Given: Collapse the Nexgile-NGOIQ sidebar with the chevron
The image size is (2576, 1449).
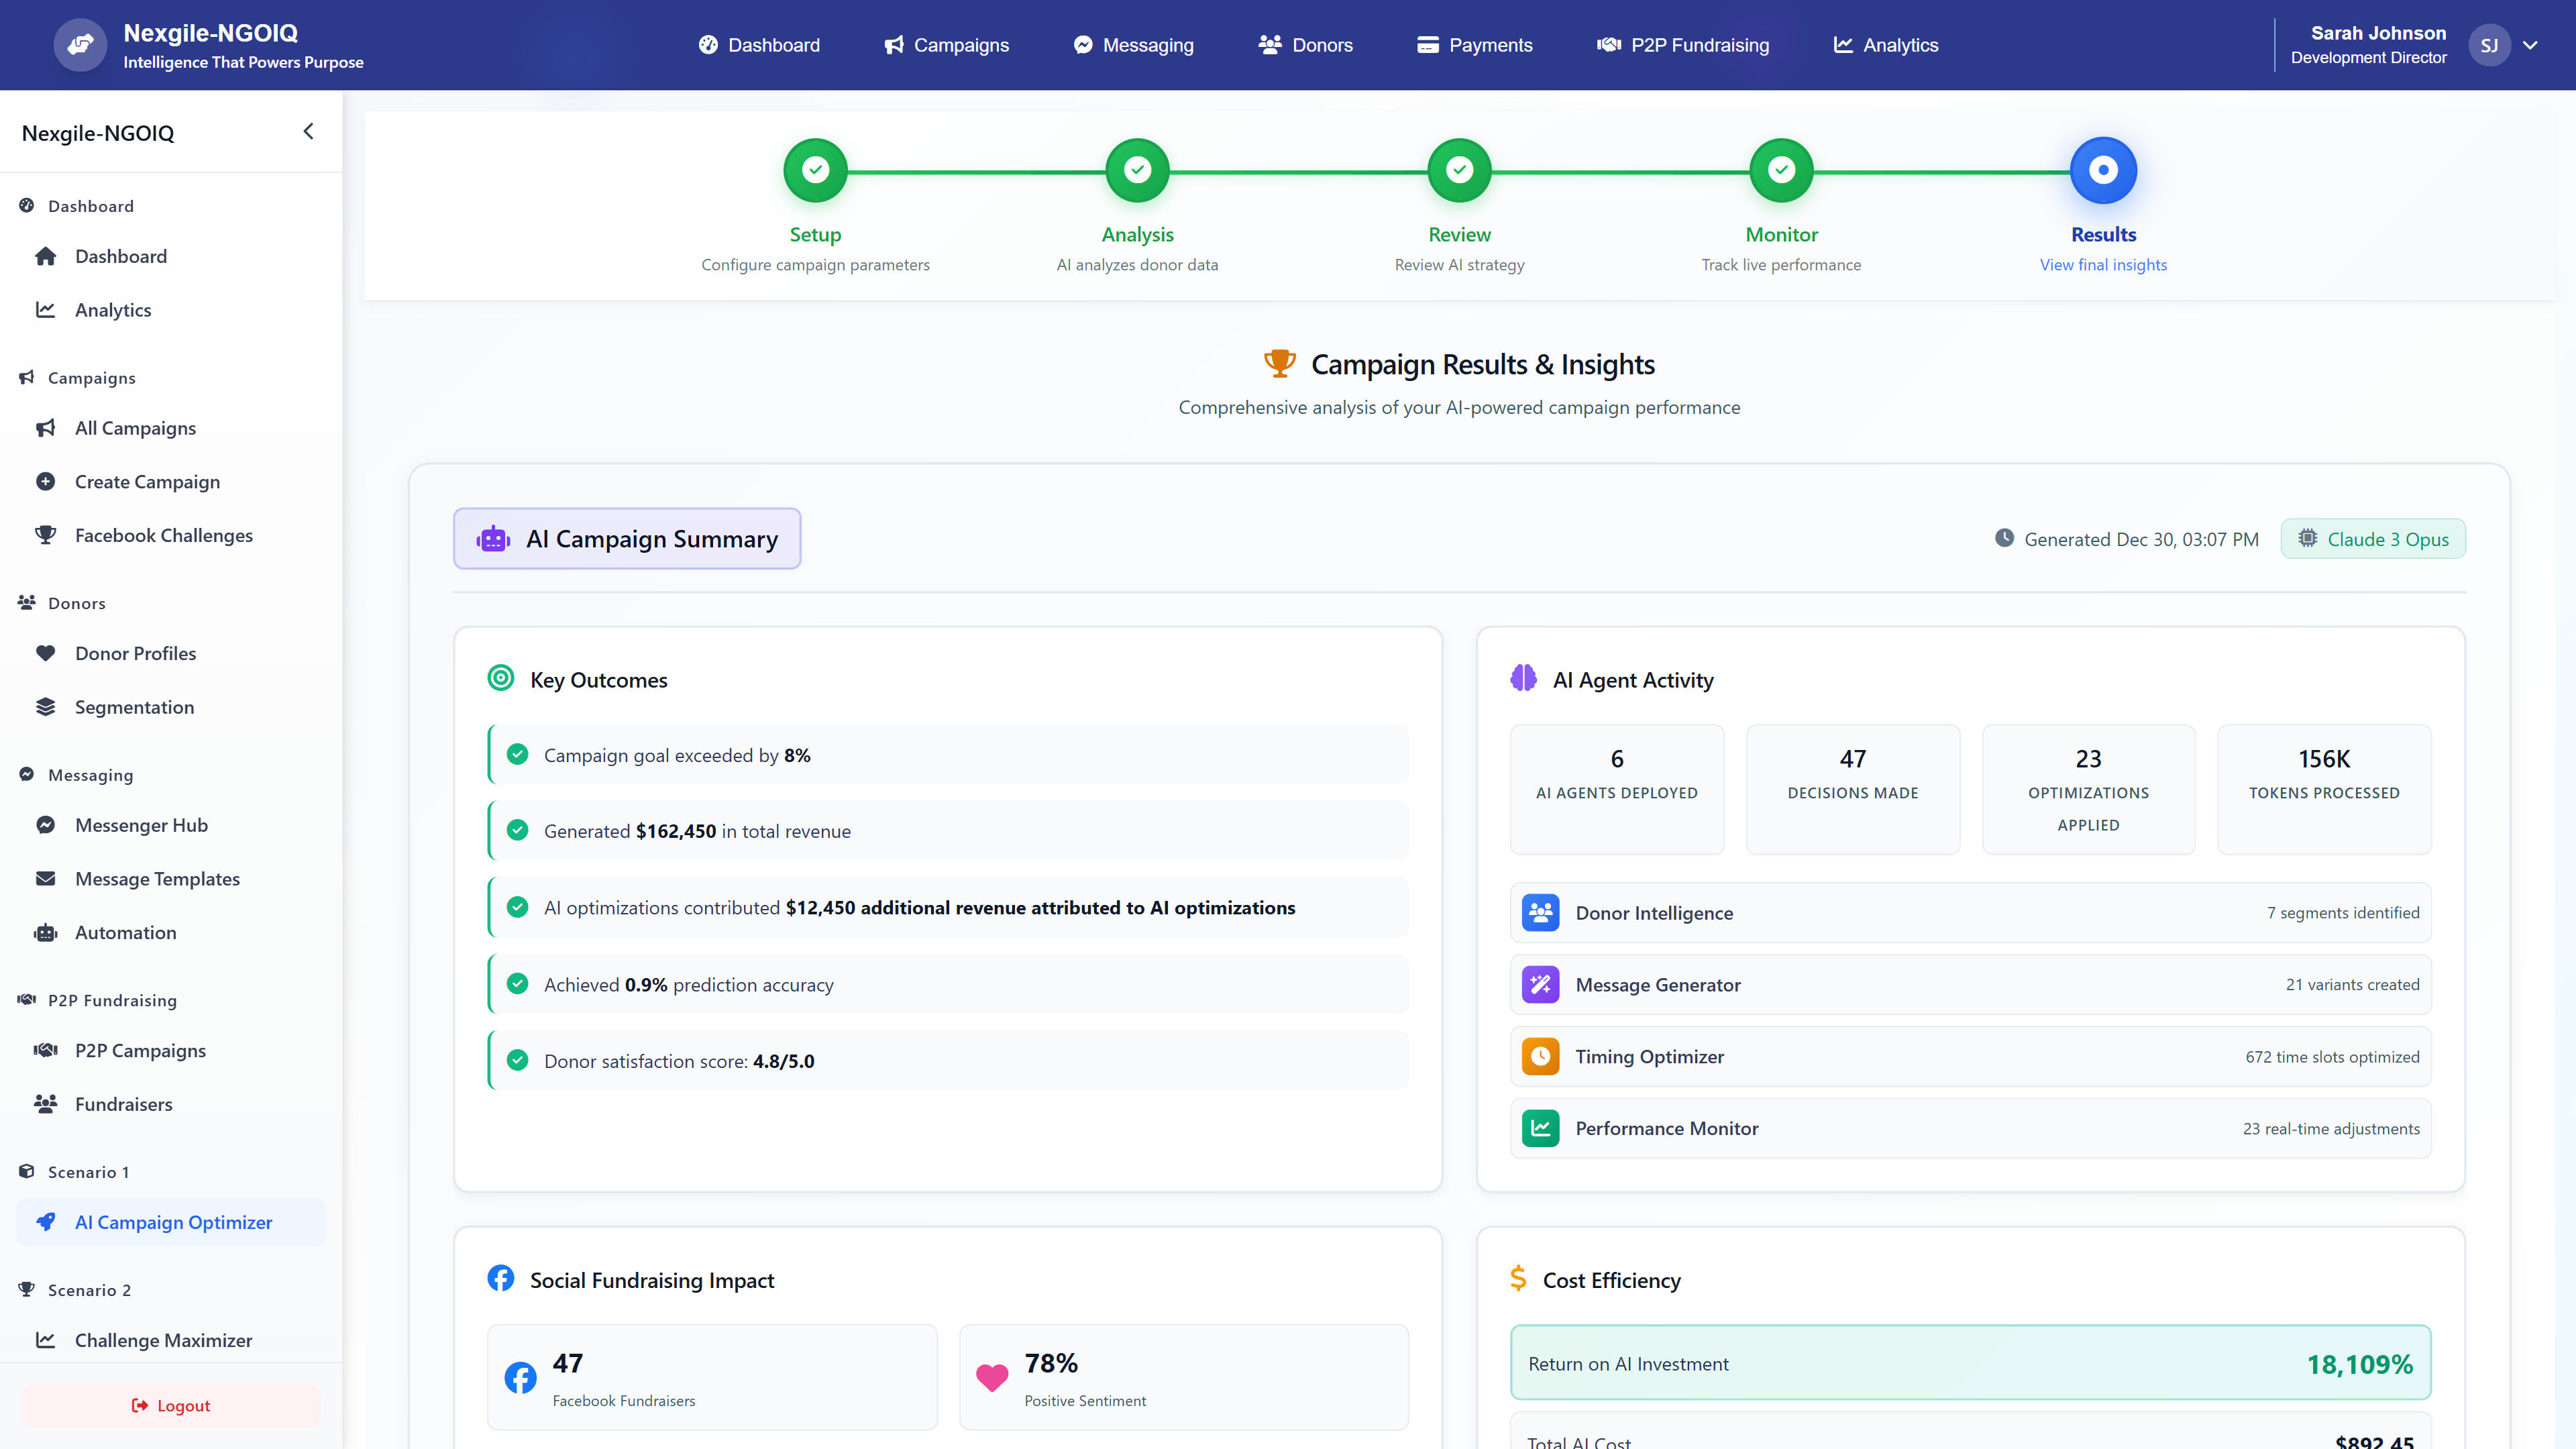Looking at the screenshot, I should point(308,131).
